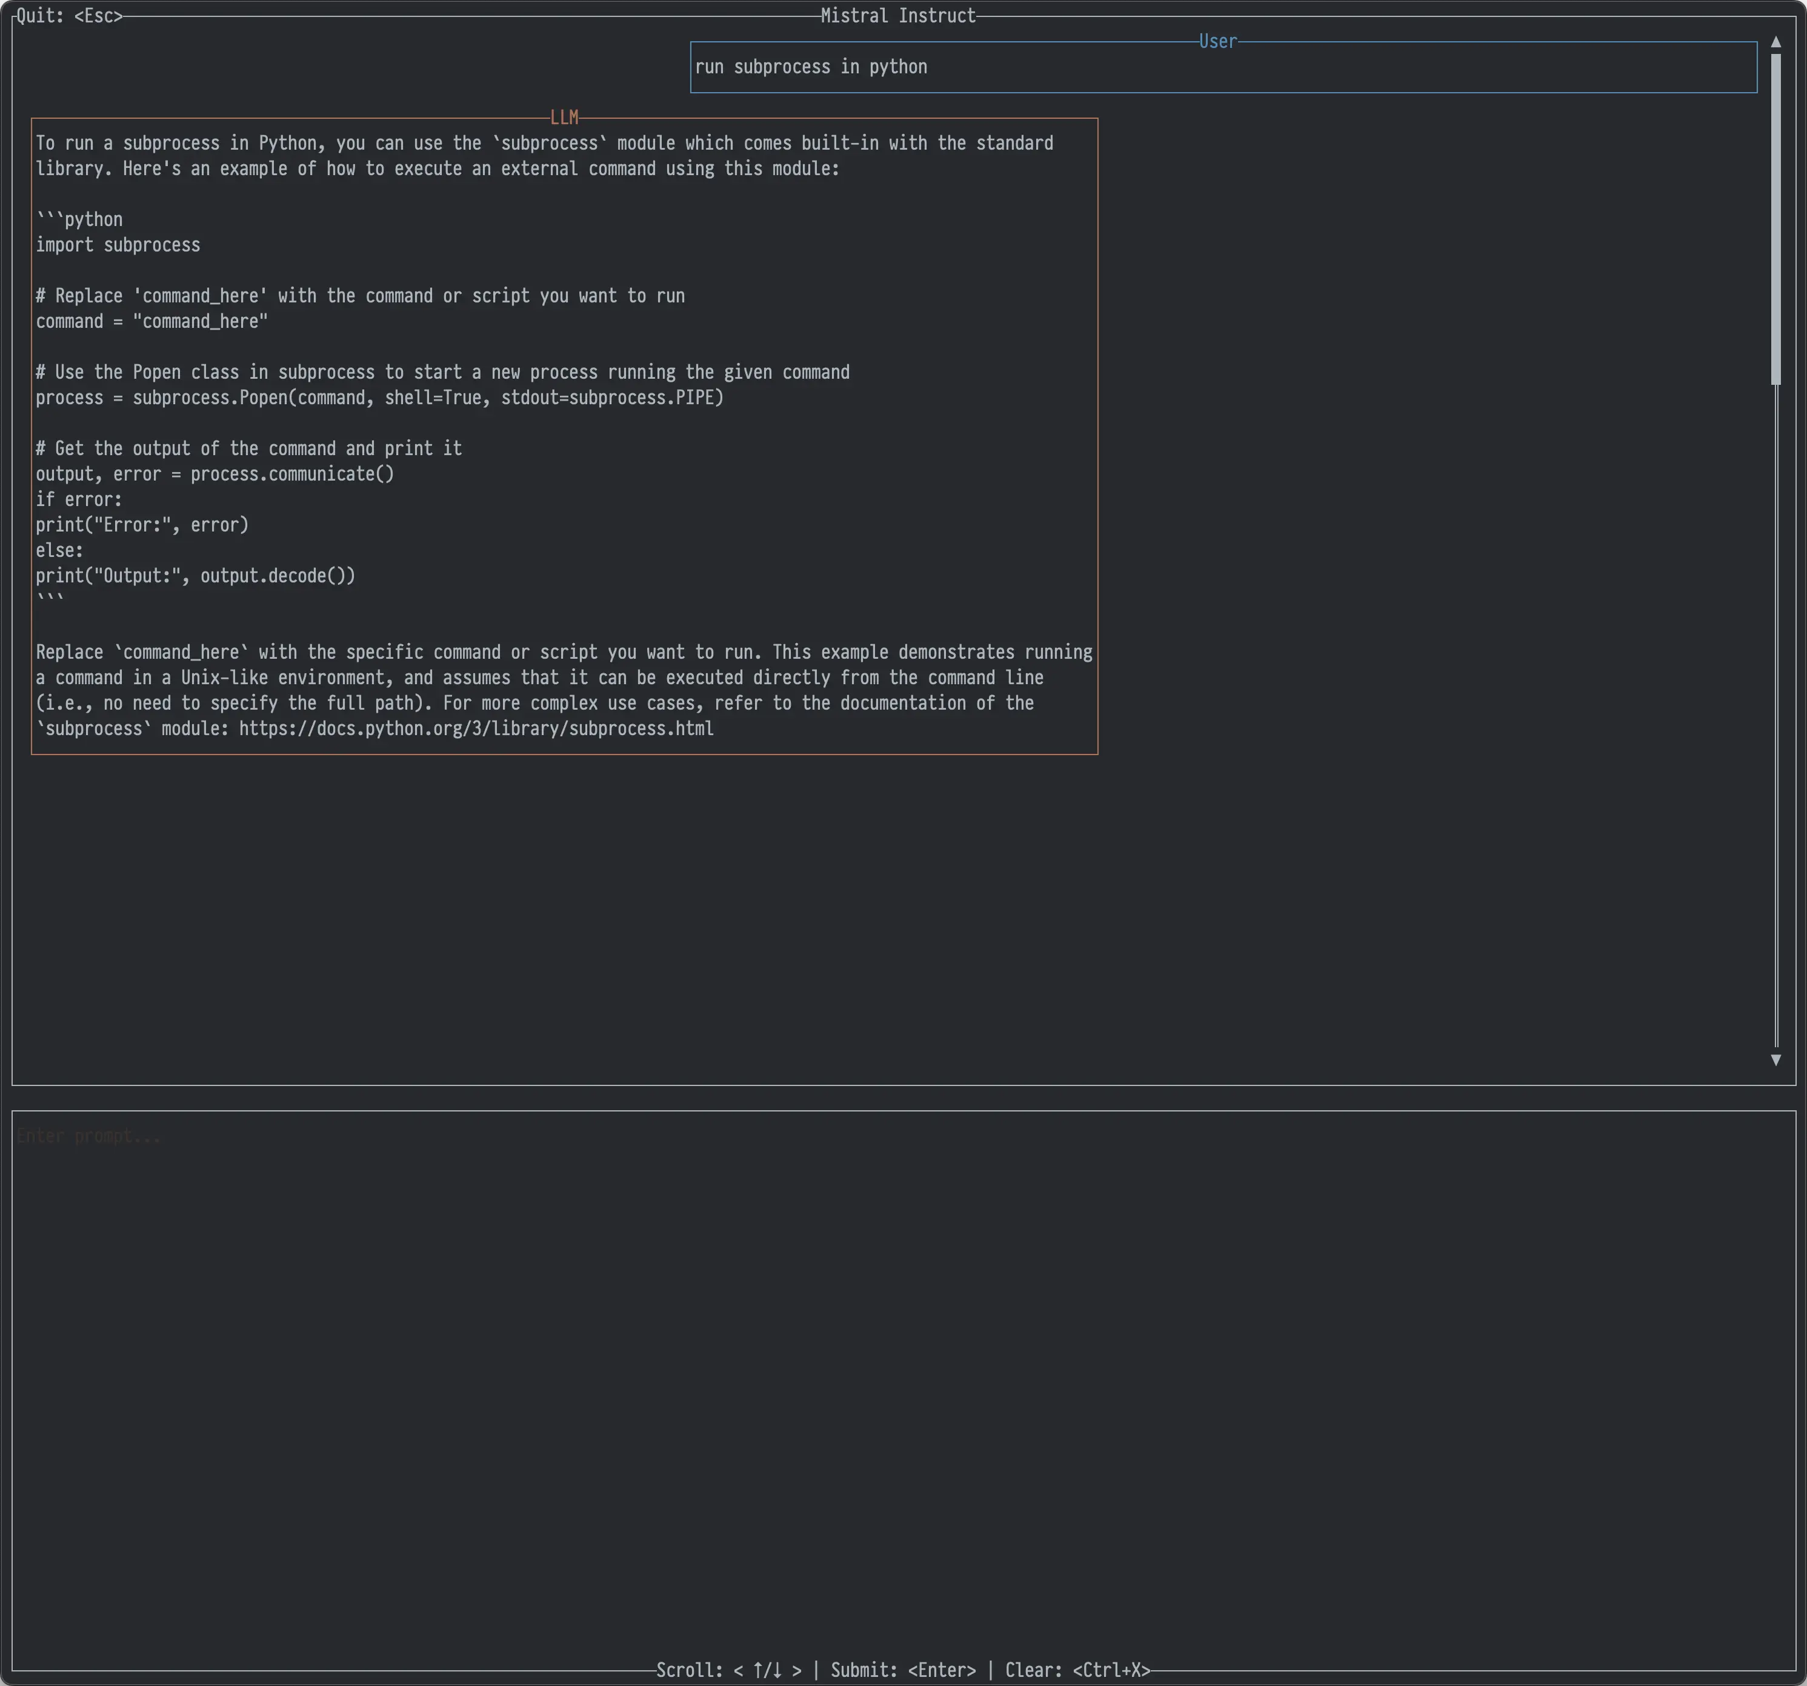Click the Submit <Enter> hint

coord(903,1670)
